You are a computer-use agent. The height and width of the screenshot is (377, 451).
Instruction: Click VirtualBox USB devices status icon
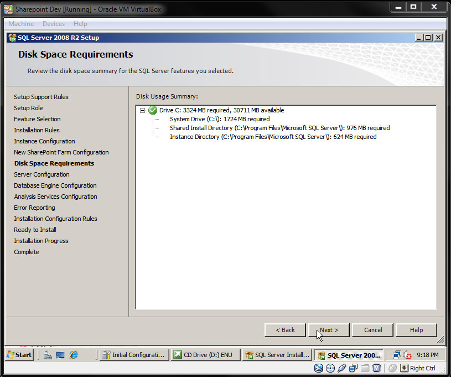341,368
